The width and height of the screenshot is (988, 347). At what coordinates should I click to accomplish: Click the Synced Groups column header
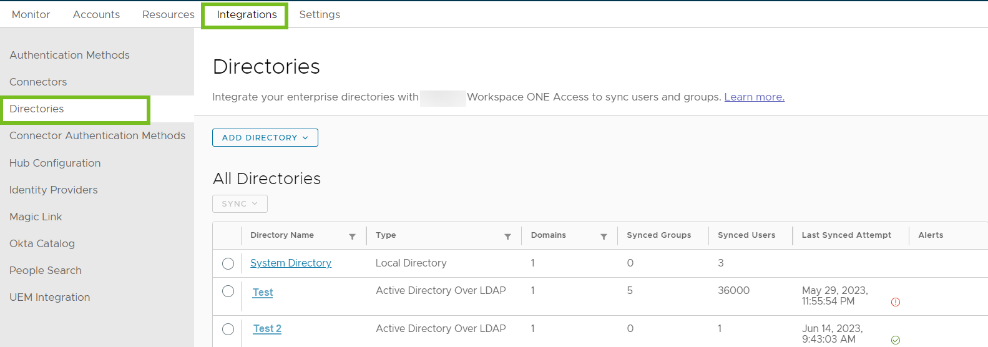tap(659, 235)
